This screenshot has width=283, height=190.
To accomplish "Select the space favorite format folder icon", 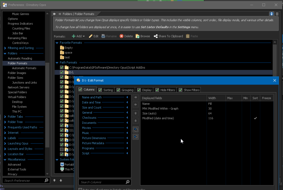I will 62,53.
